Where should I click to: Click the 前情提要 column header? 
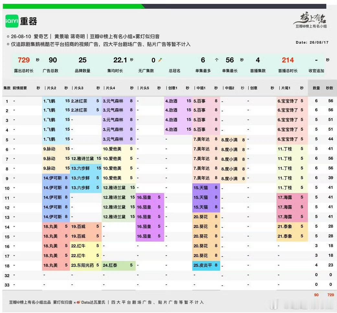[x=20, y=88]
